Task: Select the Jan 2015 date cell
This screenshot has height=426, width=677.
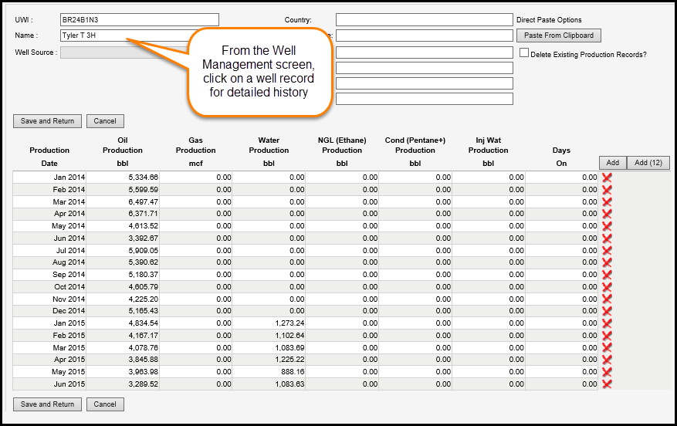Action: pos(49,323)
